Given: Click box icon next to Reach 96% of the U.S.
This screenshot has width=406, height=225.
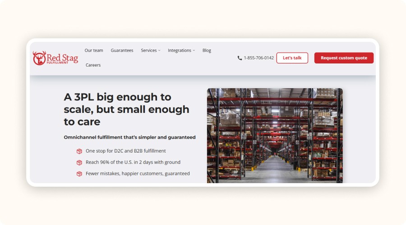Looking at the screenshot, I should (79, 162).
